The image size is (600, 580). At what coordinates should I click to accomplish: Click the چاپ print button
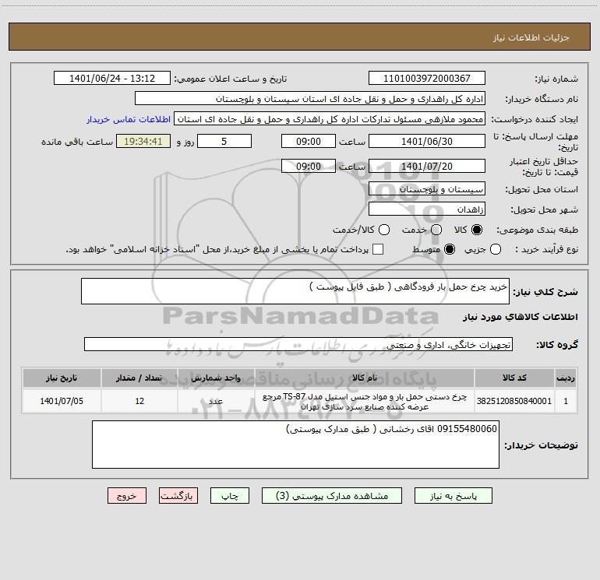[x=230, y=496]
